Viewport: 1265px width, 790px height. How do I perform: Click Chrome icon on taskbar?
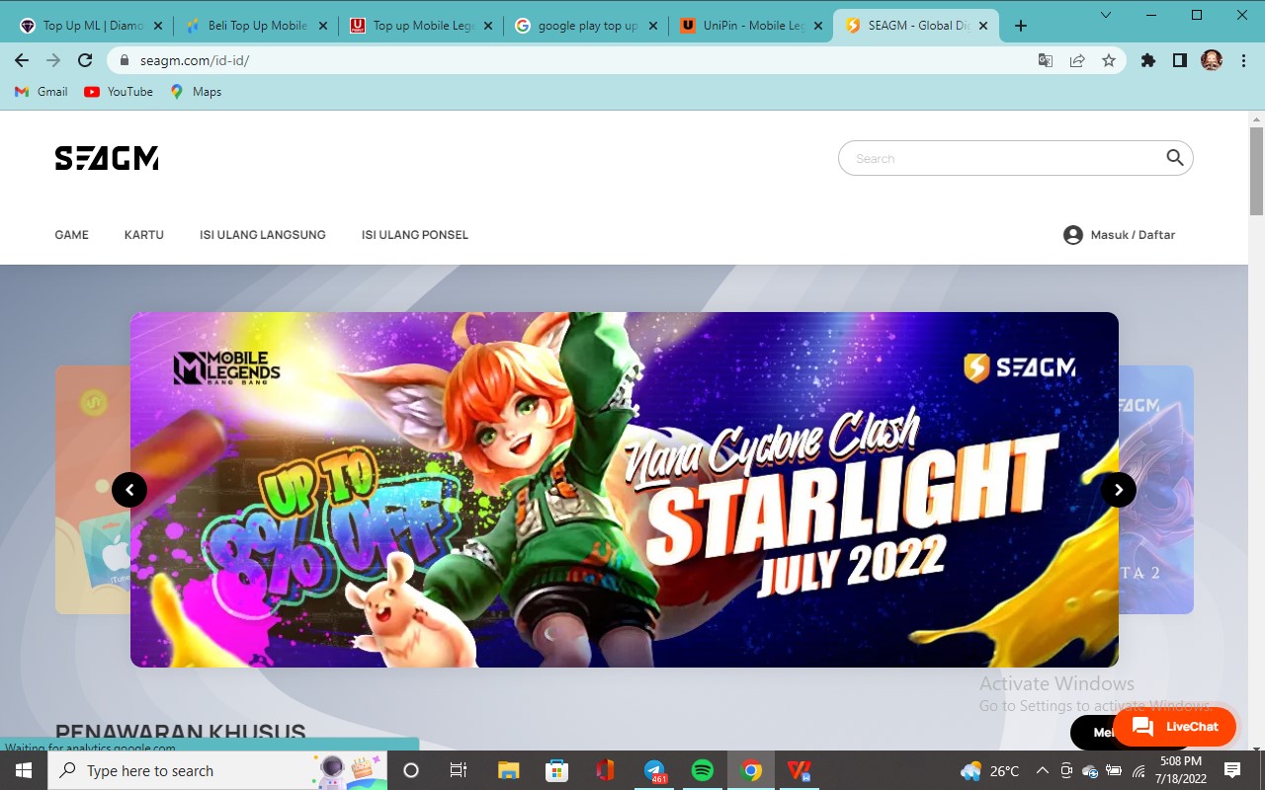(751, 770)
